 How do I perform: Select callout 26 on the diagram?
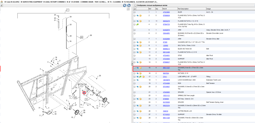click(x=91, y=35)
